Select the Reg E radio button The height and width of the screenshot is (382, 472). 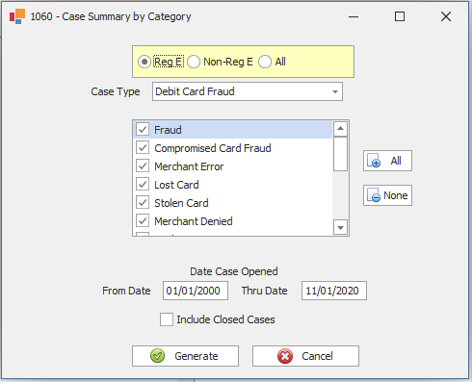[x=144, y=62]
